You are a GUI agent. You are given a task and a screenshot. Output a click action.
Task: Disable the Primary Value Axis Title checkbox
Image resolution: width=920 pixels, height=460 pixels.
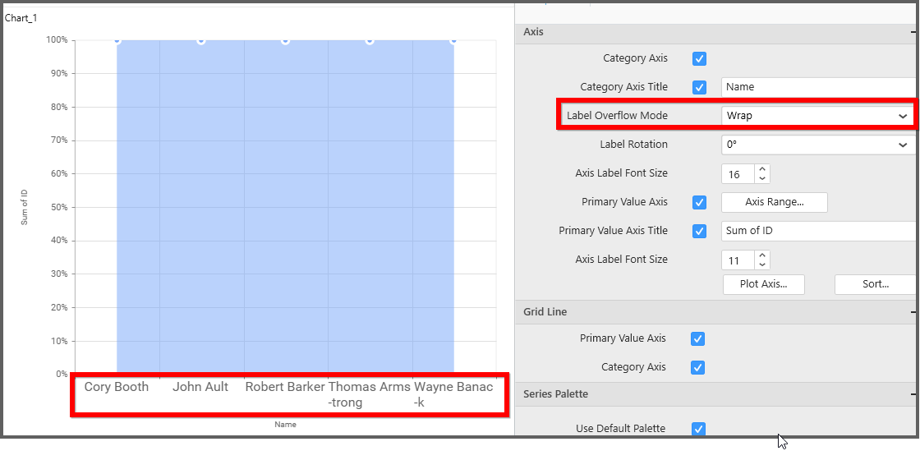pos(700,231)
